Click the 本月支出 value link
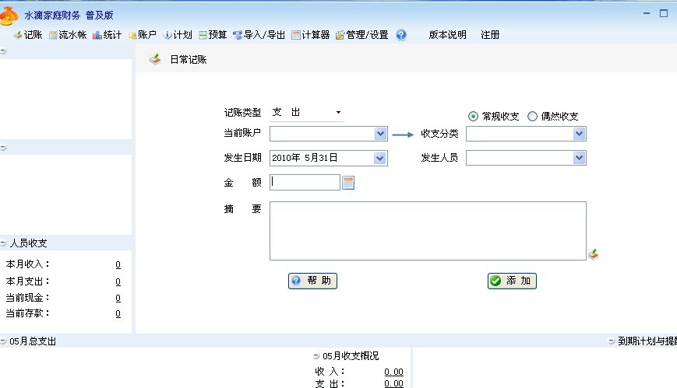 118,282
